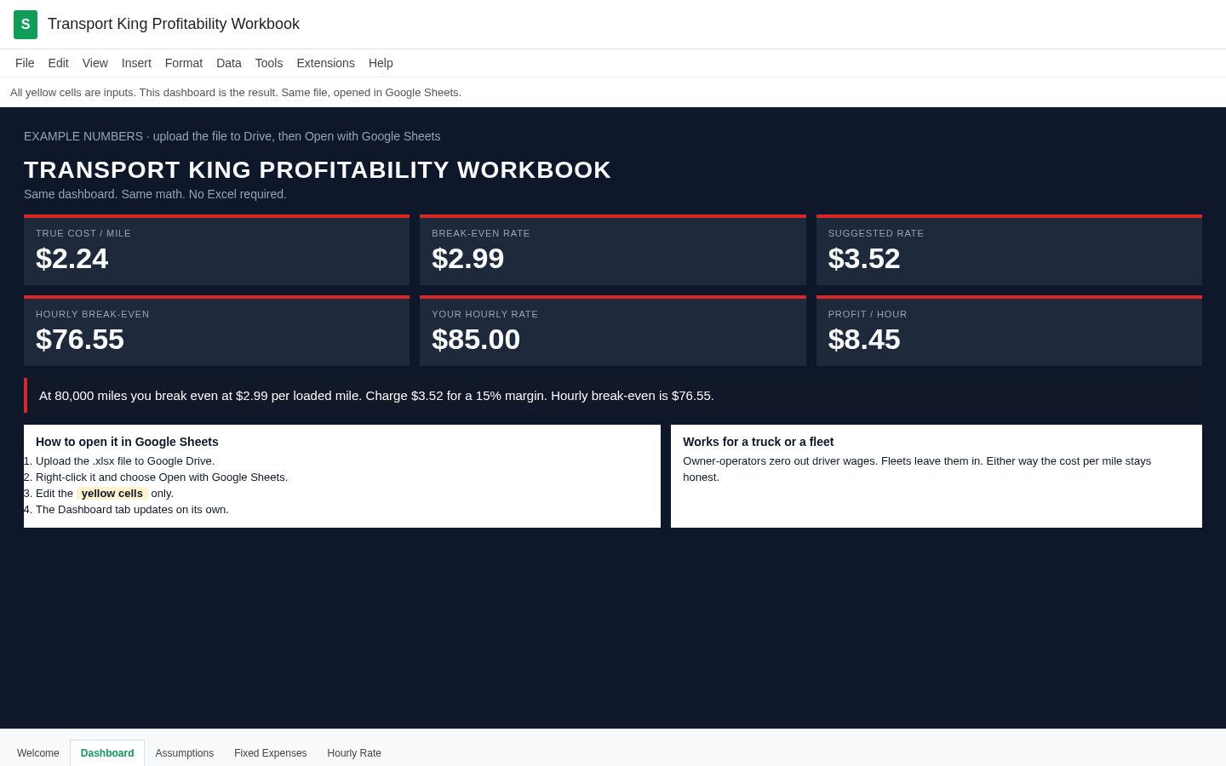
Task: Click the True Cost / Mile value $2.24
Action: click(x=72, y=259)
